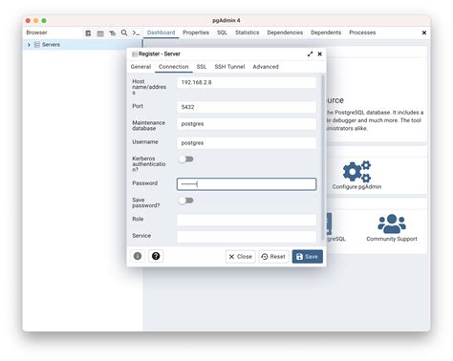Select the Connection tab in the dialog
453x361 pixels.
coord(174,67)
